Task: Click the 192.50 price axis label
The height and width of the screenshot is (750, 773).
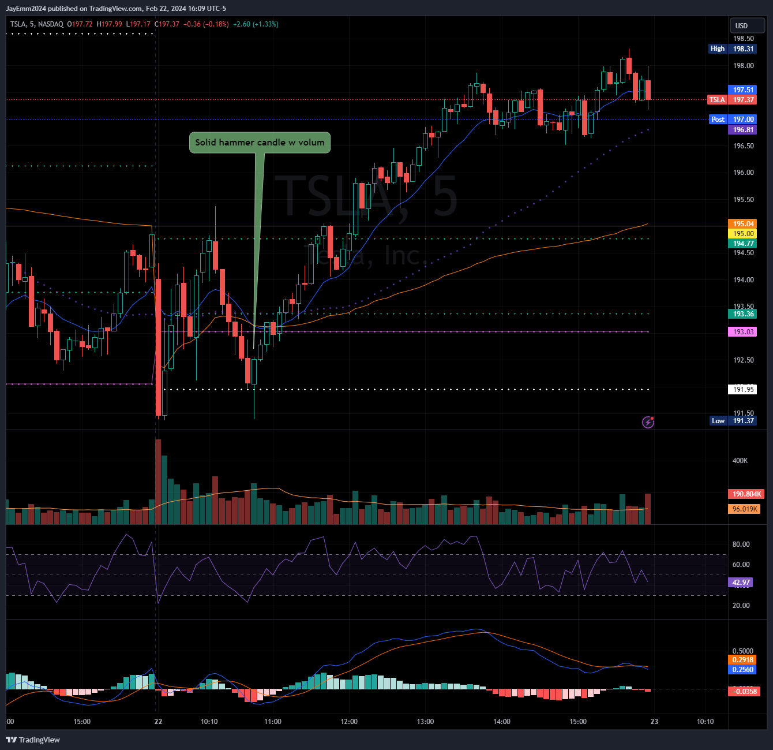Action: [x=743, y=360]
